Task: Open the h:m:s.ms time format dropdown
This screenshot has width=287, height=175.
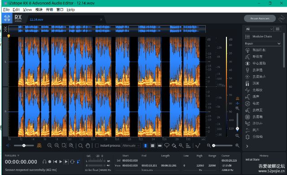Action: click(x=12, y=156)
